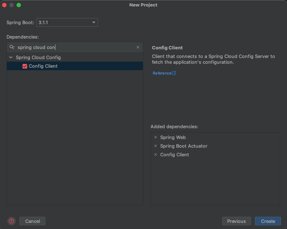
Task: Click the Config Client description heading
Action: click(x=167, y=48)
